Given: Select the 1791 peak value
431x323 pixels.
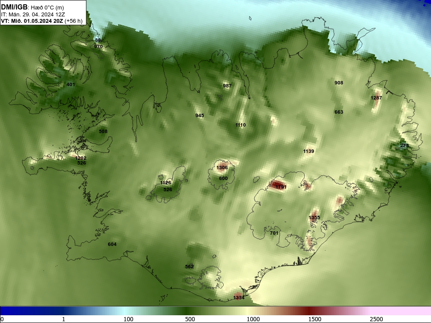Looking at the screenshot, I should click(x=281, y=187).
